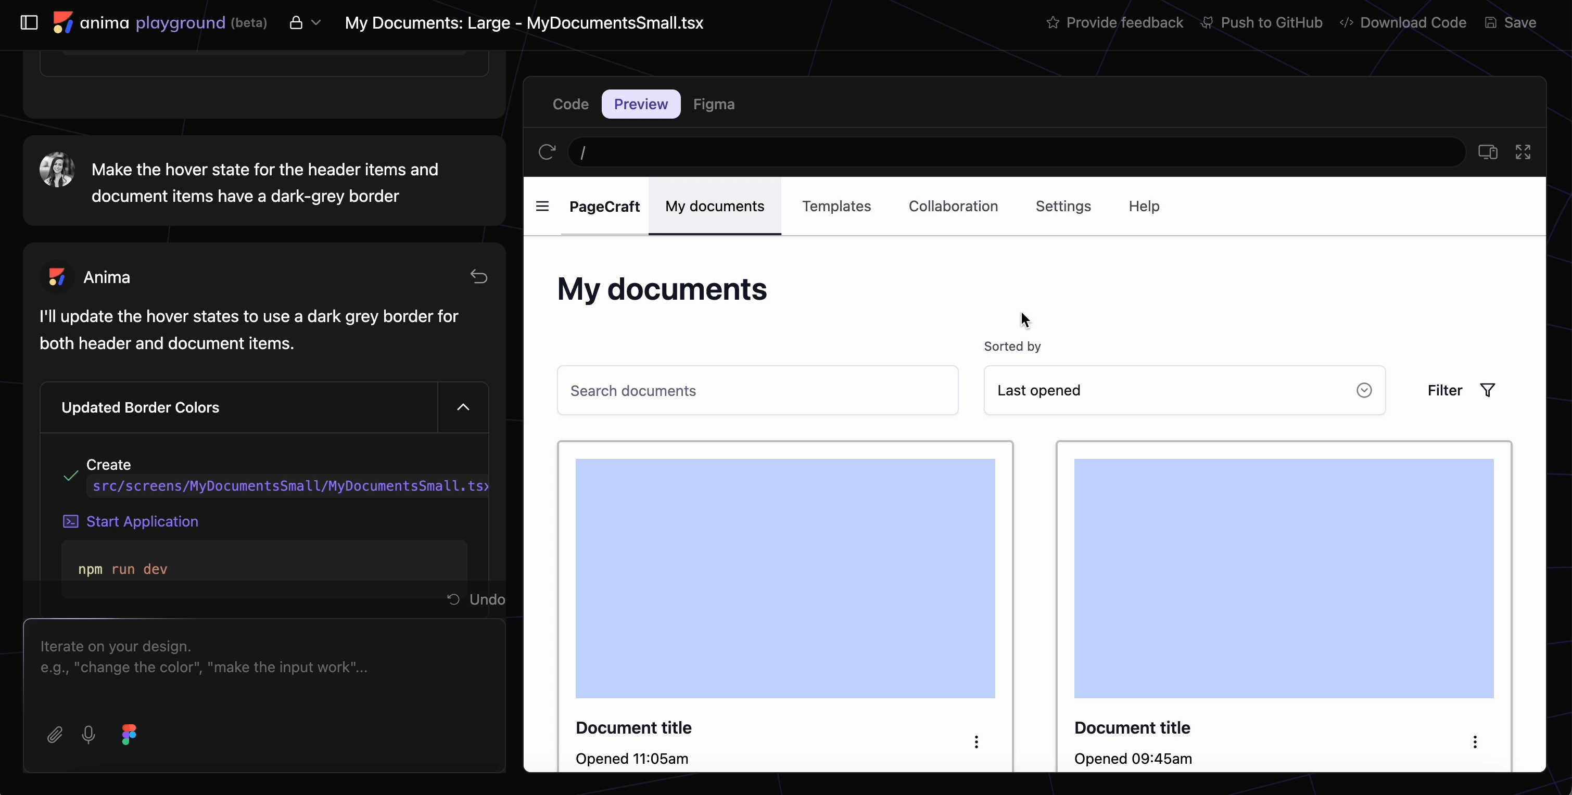Click the fullscreen expand preview icon
This screenshot has width=1572, height=795.
click(1523, 151)
